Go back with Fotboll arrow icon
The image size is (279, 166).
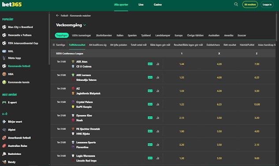(57, 15)
